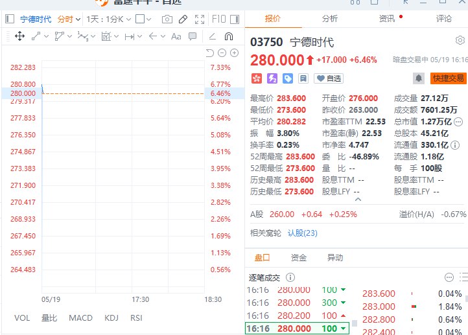
Task: Add a comment bubble annotation
Action: pyautogui.click(x=193, y=36)
